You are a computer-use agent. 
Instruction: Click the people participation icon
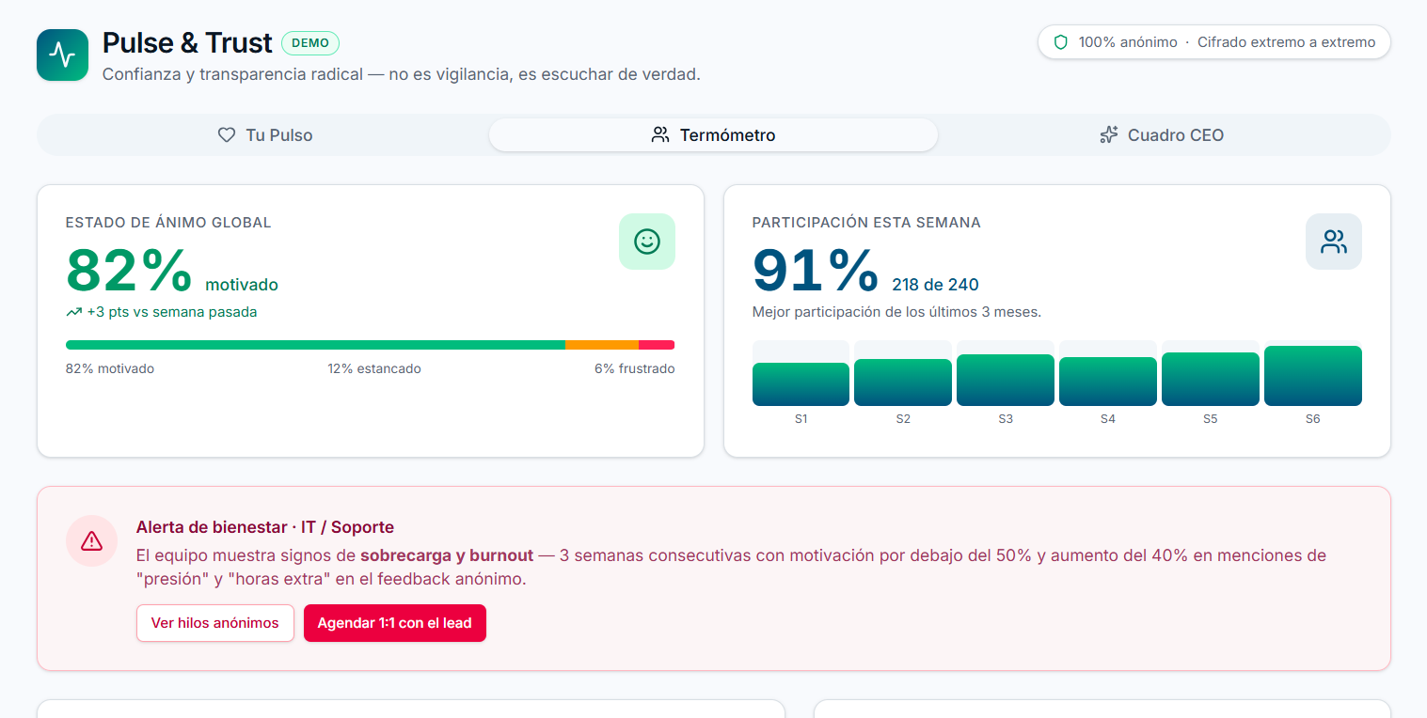[x=1334, y=242]
